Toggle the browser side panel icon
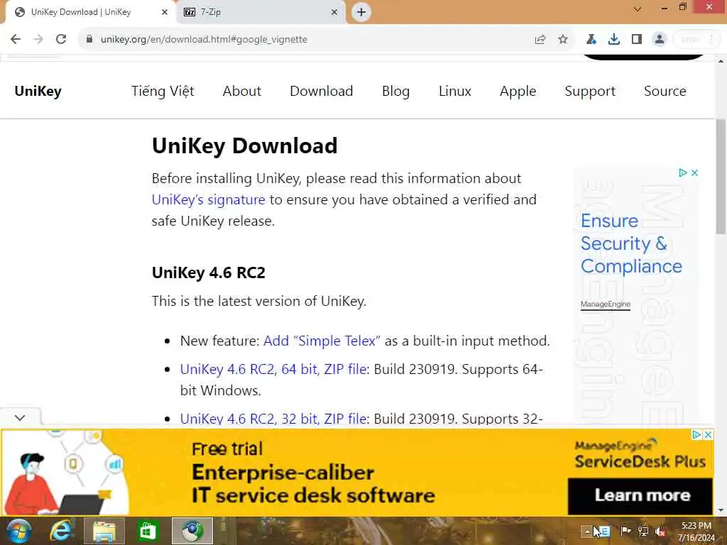The height and width of the screenshot is (545, 727). (x=637, y=40)
